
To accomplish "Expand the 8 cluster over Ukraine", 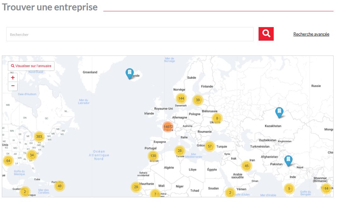I will (217, 118).
